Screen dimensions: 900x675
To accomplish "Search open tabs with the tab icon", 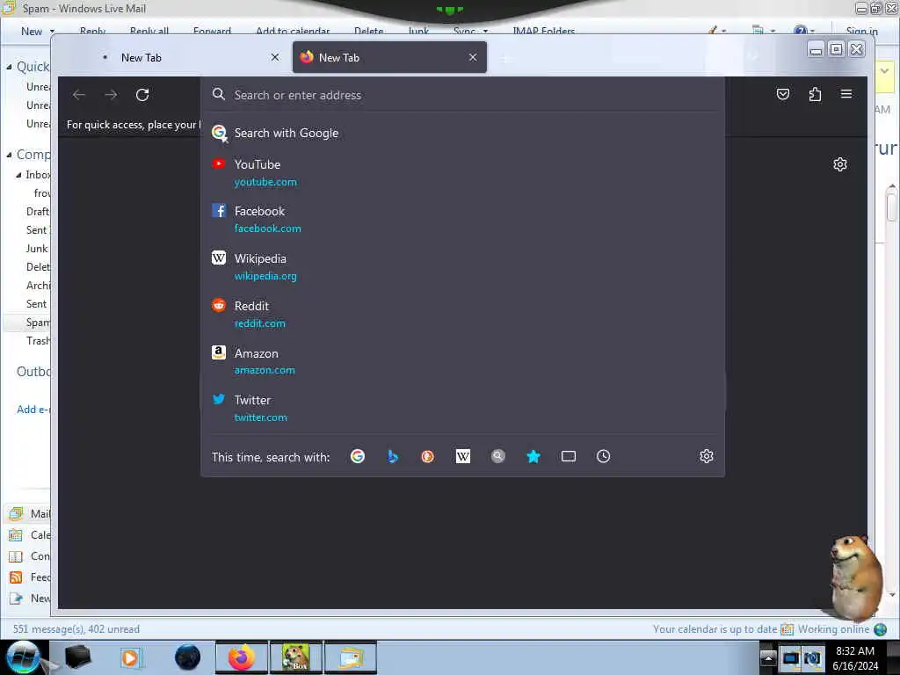I will click(x=569, y=456).
